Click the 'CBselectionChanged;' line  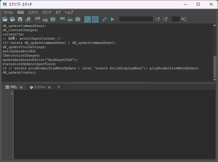coord(21,55)
